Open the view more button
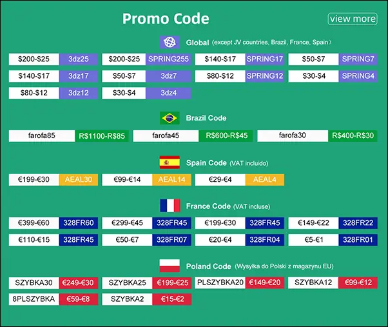The image size is (388, 327). [x=352, y=19]
